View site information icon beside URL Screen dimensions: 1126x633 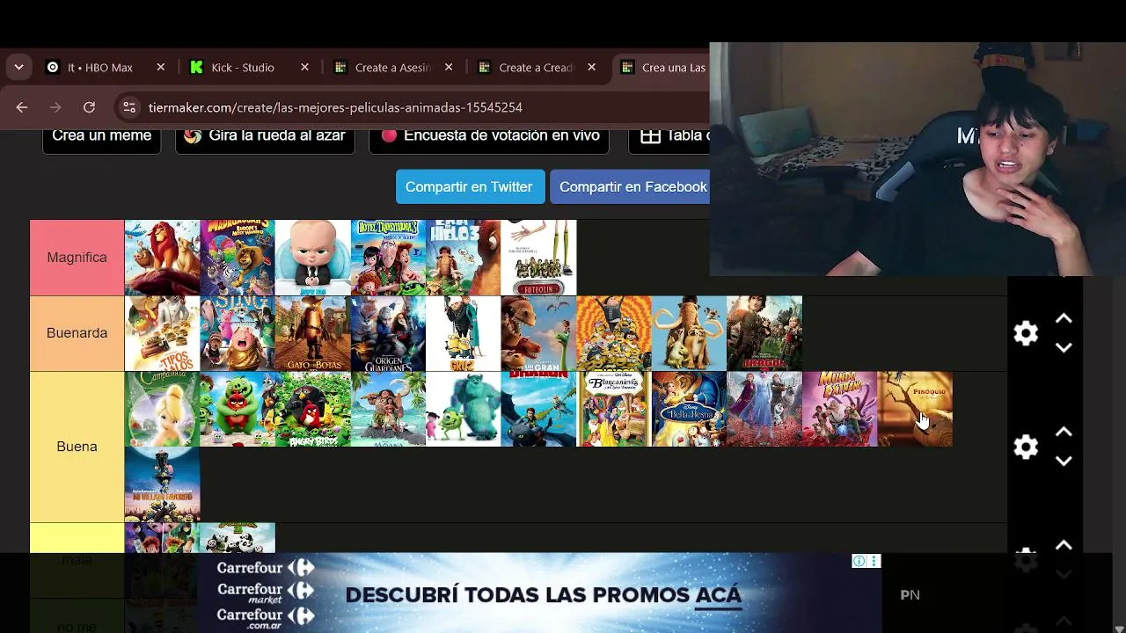point(129,107)
